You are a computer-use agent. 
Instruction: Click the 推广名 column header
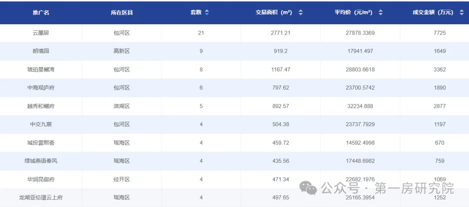[41, 13]
